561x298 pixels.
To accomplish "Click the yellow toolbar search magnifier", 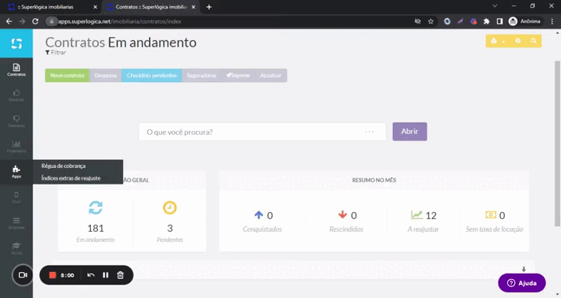I will [x=533, y=41].
